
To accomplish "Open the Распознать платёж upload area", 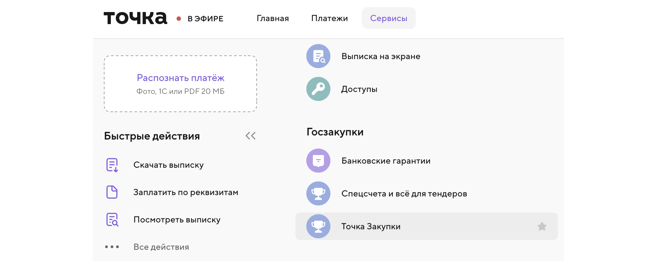I will point(180,84).
